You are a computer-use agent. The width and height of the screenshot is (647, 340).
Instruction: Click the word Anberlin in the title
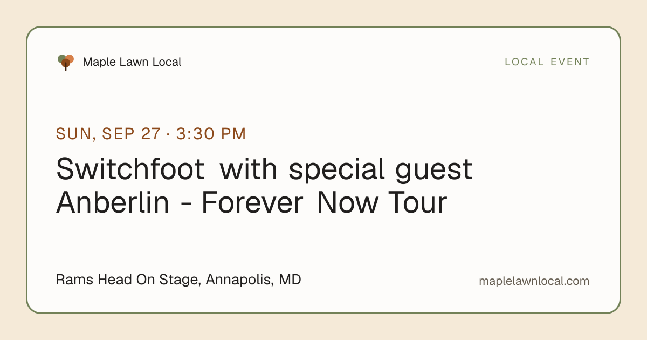[x=112, y=203]
